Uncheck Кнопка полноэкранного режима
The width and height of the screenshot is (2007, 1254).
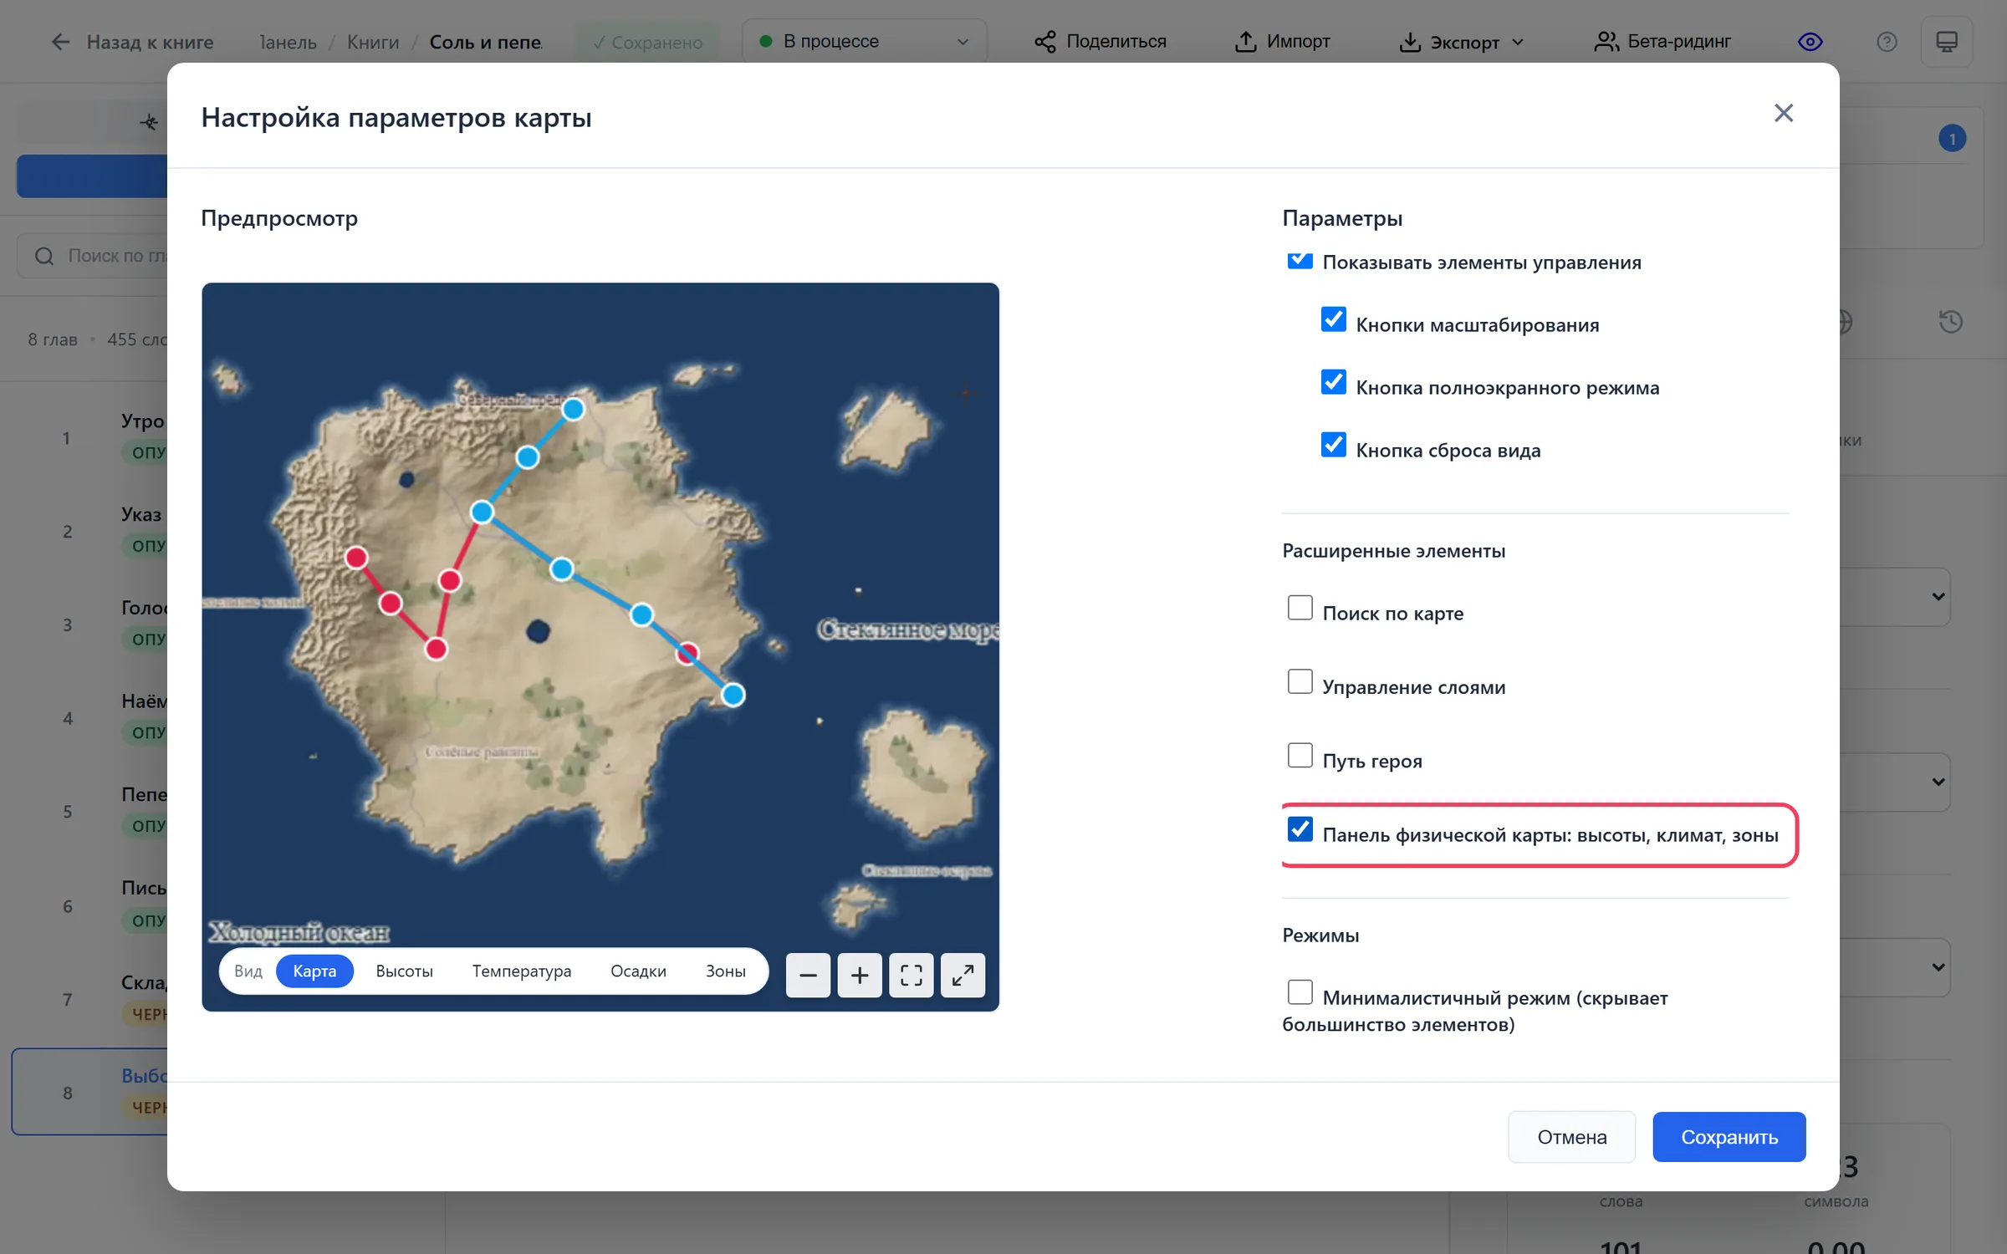pos(1333,382)
